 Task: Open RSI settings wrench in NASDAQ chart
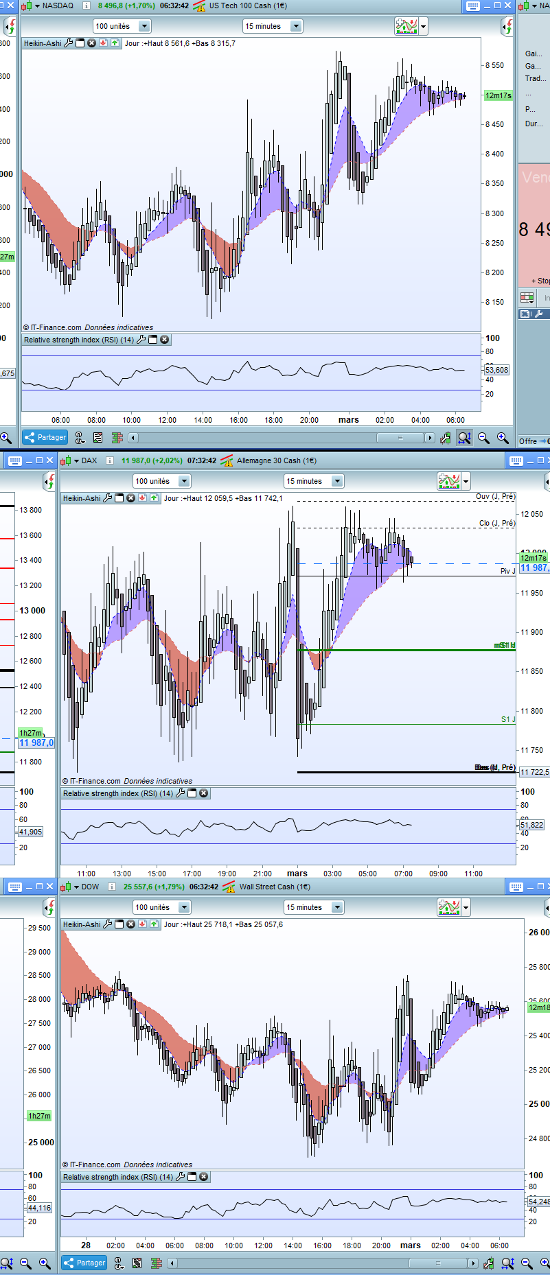point(141,340)
